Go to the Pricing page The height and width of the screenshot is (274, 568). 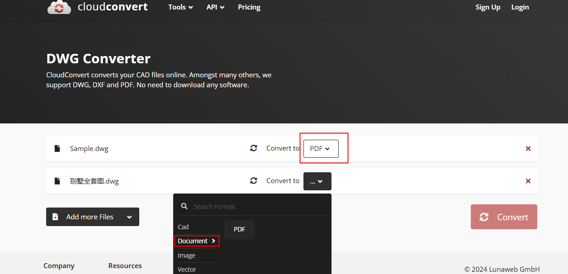point(249,7)
